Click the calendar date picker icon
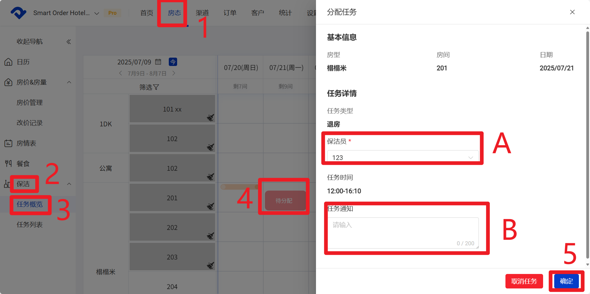Viewport: 590px width, 294px height. pos(158,62)
